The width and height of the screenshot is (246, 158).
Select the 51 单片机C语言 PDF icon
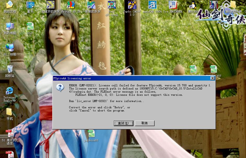tap(10, 133)
